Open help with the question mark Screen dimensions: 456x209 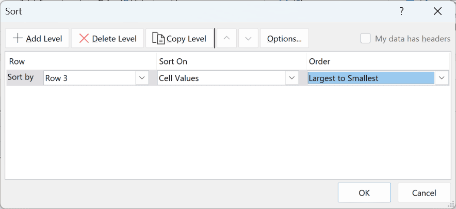[401, 11]
